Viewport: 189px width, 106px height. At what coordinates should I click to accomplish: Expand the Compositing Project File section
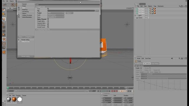36,29
